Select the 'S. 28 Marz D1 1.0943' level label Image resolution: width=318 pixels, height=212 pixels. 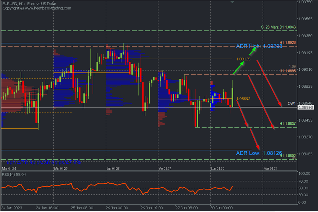[278, 27]
